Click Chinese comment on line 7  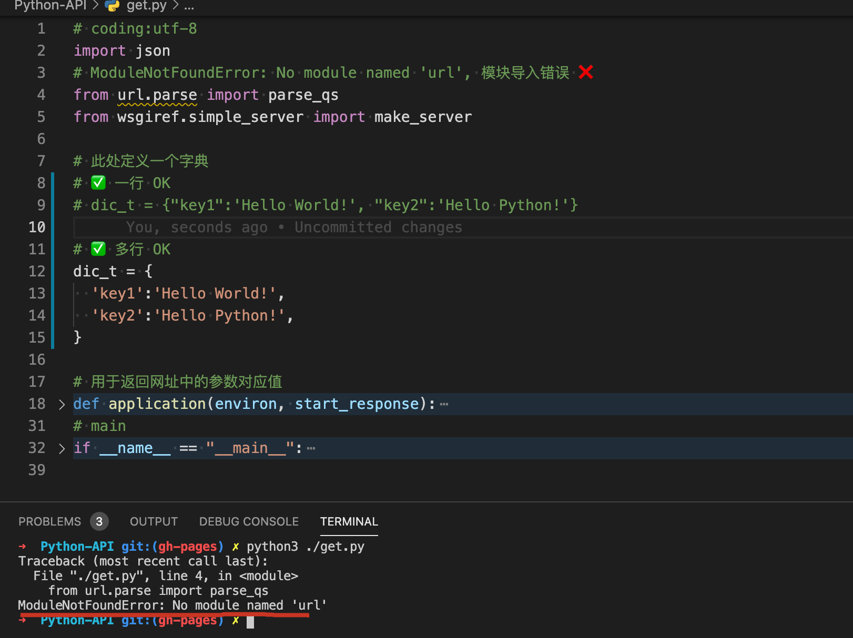click(x=141, y=161)
